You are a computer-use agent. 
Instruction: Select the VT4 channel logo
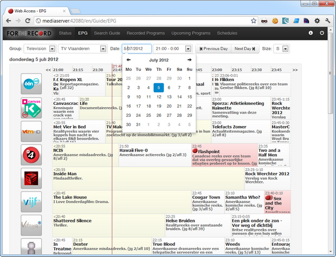point(31,155)
